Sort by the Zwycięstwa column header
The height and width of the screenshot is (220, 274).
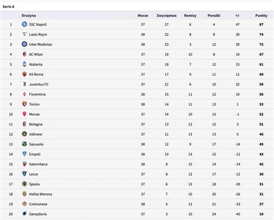[166, 16]
